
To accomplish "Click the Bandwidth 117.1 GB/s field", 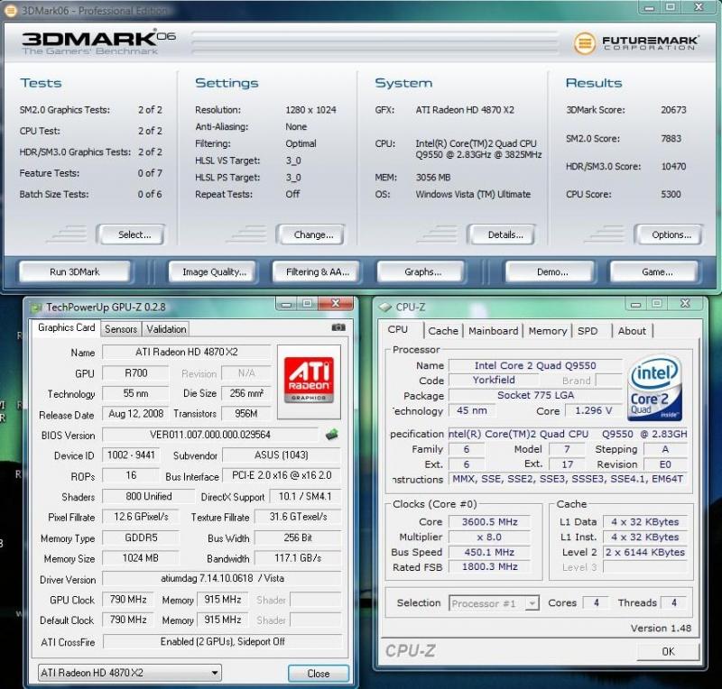I will click(298, 558).
